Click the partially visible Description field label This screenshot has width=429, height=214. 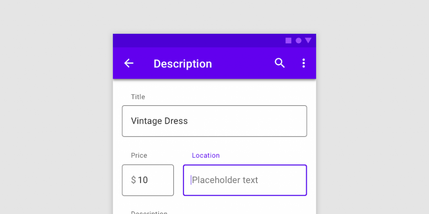(x=149, y=212)
